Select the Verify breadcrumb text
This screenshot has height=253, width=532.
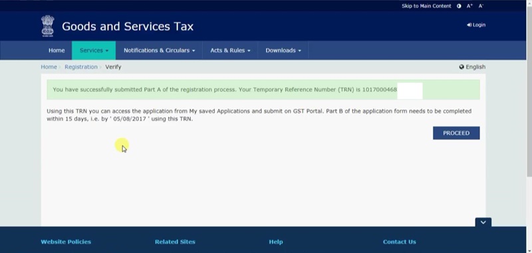(113, 67)
